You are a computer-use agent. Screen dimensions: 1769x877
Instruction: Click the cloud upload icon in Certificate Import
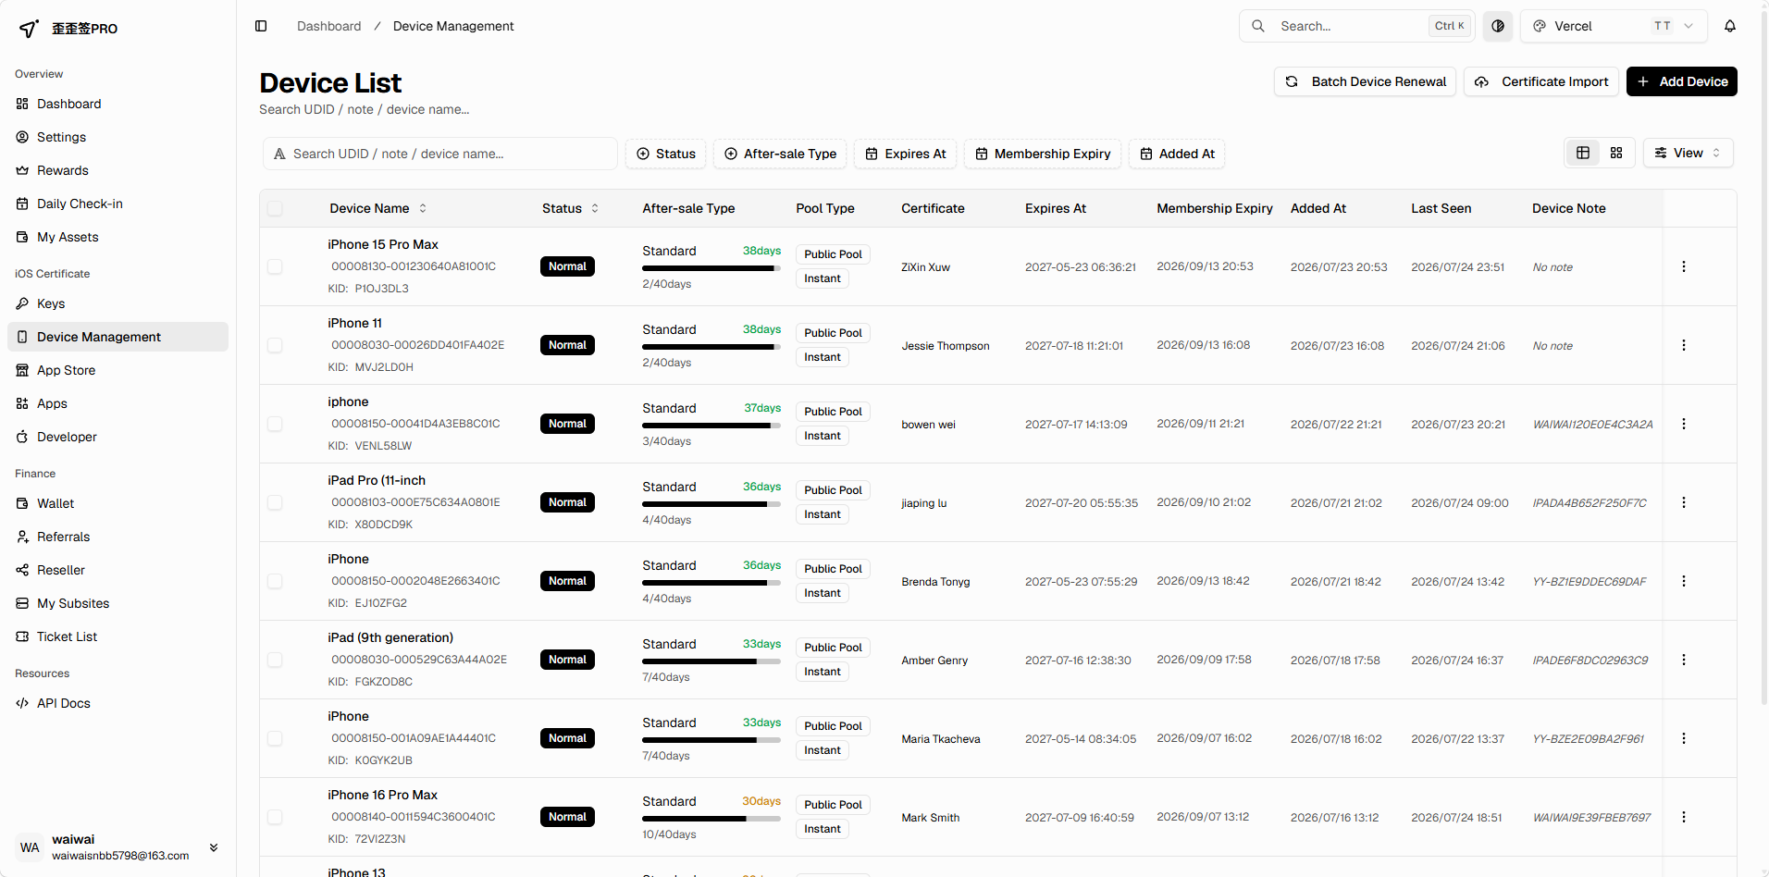point(1481,81)
